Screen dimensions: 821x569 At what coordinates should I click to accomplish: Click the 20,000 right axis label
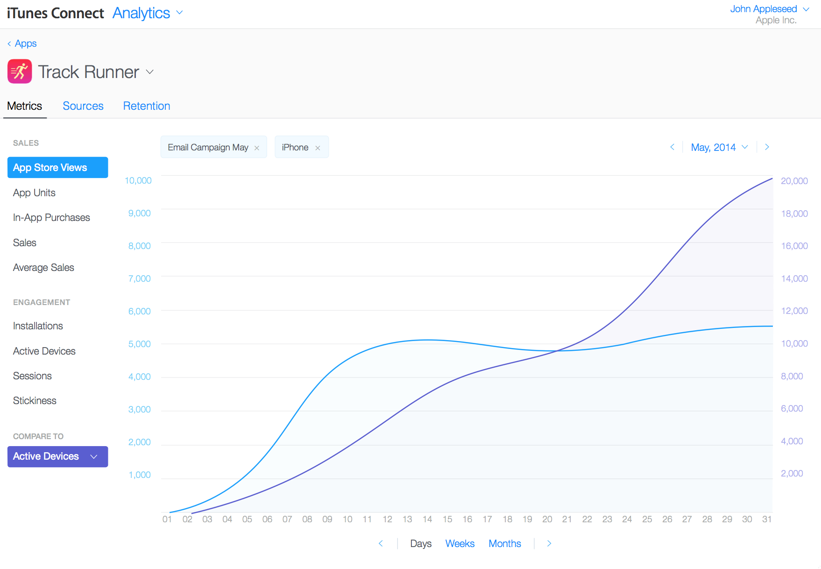tap(794, 181)
